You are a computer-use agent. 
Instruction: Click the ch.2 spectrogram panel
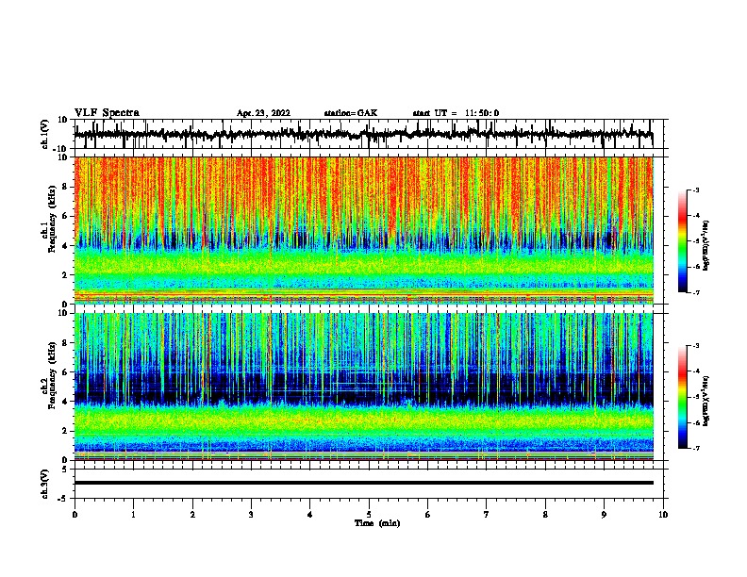[x=364, y=387]
